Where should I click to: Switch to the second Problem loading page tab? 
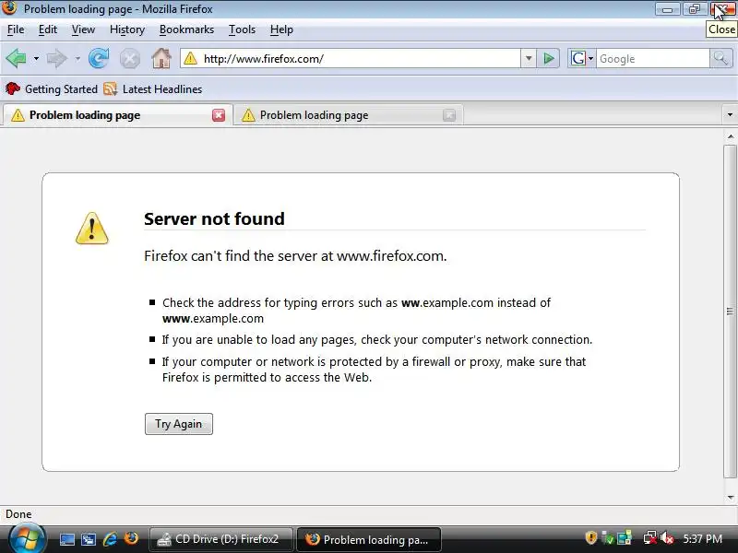pos(349,115)
